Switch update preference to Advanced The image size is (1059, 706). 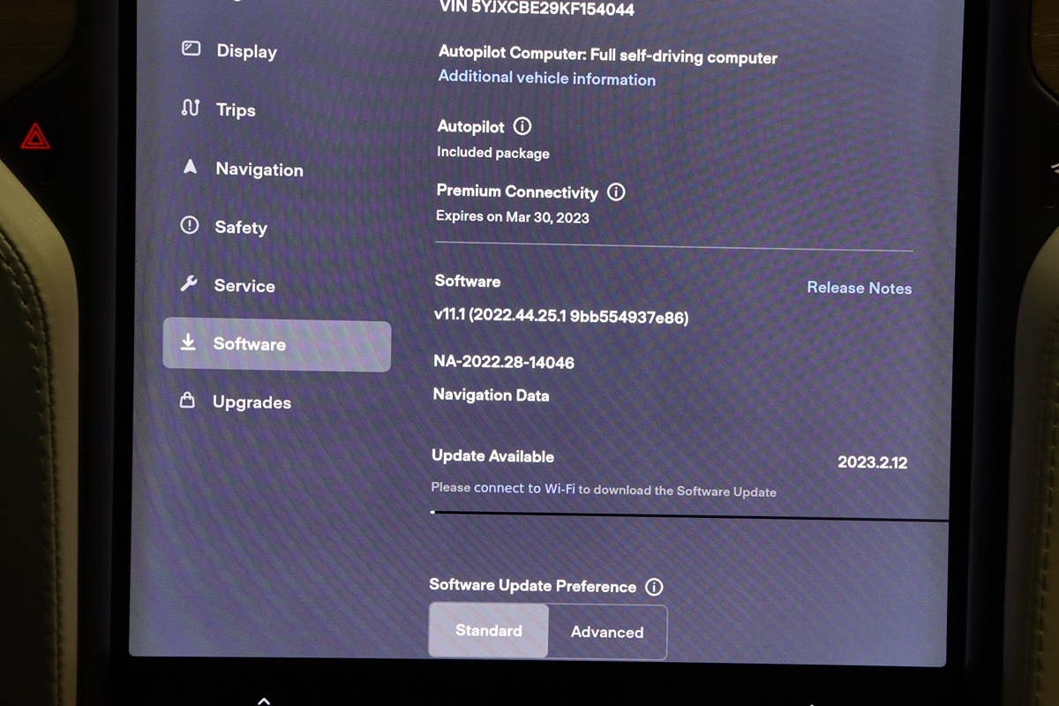coord(607,632)
